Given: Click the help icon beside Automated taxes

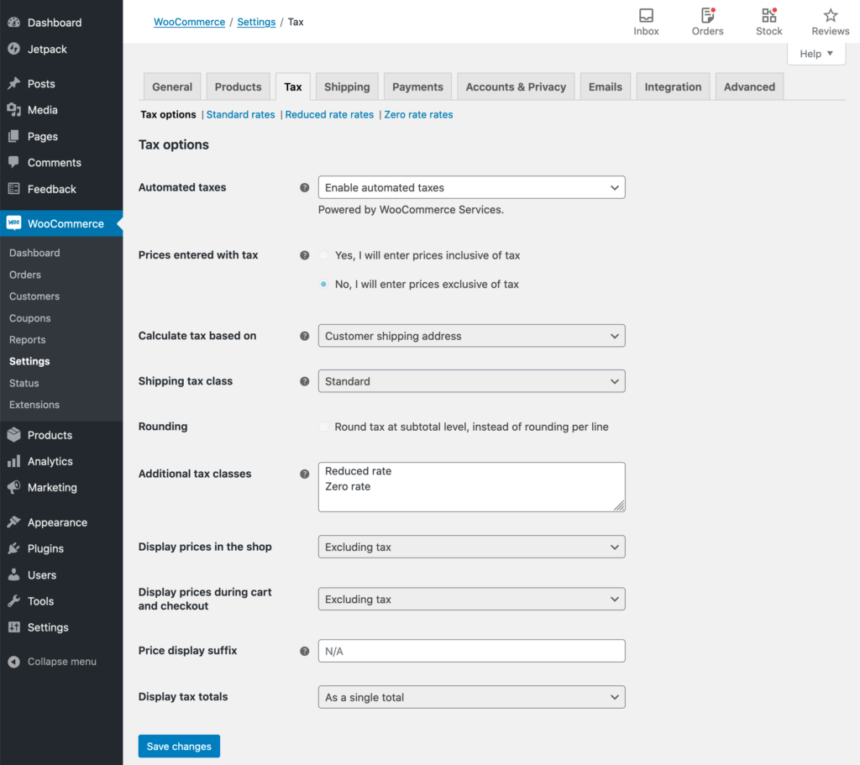Looking at the screenshot, I should point(304,187).
